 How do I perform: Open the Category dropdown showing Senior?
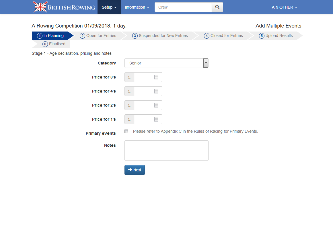pyautogui.click(x=166, y=63)
